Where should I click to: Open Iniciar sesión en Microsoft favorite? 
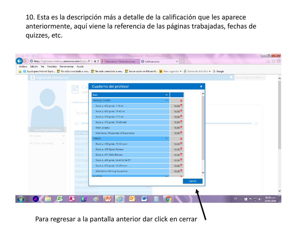coord(141,71)
